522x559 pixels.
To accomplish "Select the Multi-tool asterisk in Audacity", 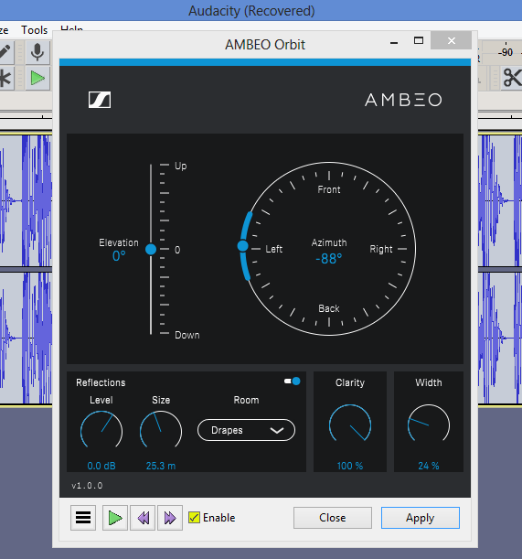I will 5,78.
